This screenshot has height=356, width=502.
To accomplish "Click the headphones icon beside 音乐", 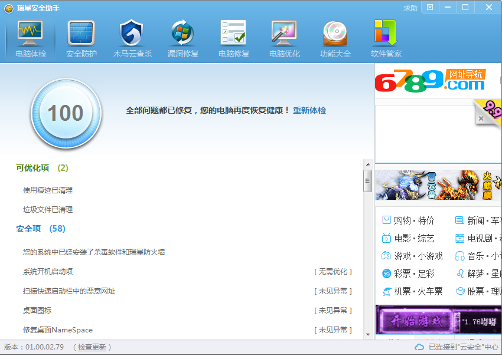I will coord(459,256).
